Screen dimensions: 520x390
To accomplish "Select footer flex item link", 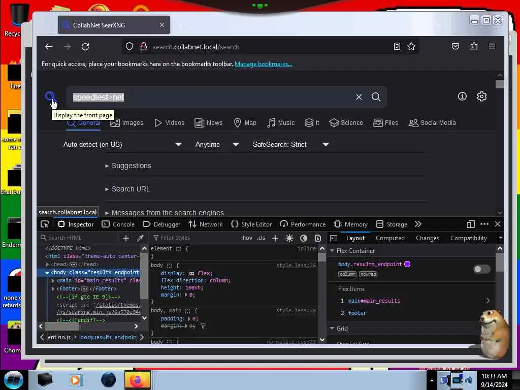I will pos(357,313).
